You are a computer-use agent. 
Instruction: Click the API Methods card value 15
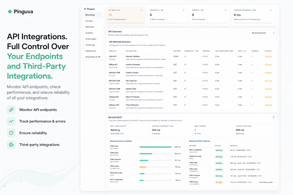point(110,15)
